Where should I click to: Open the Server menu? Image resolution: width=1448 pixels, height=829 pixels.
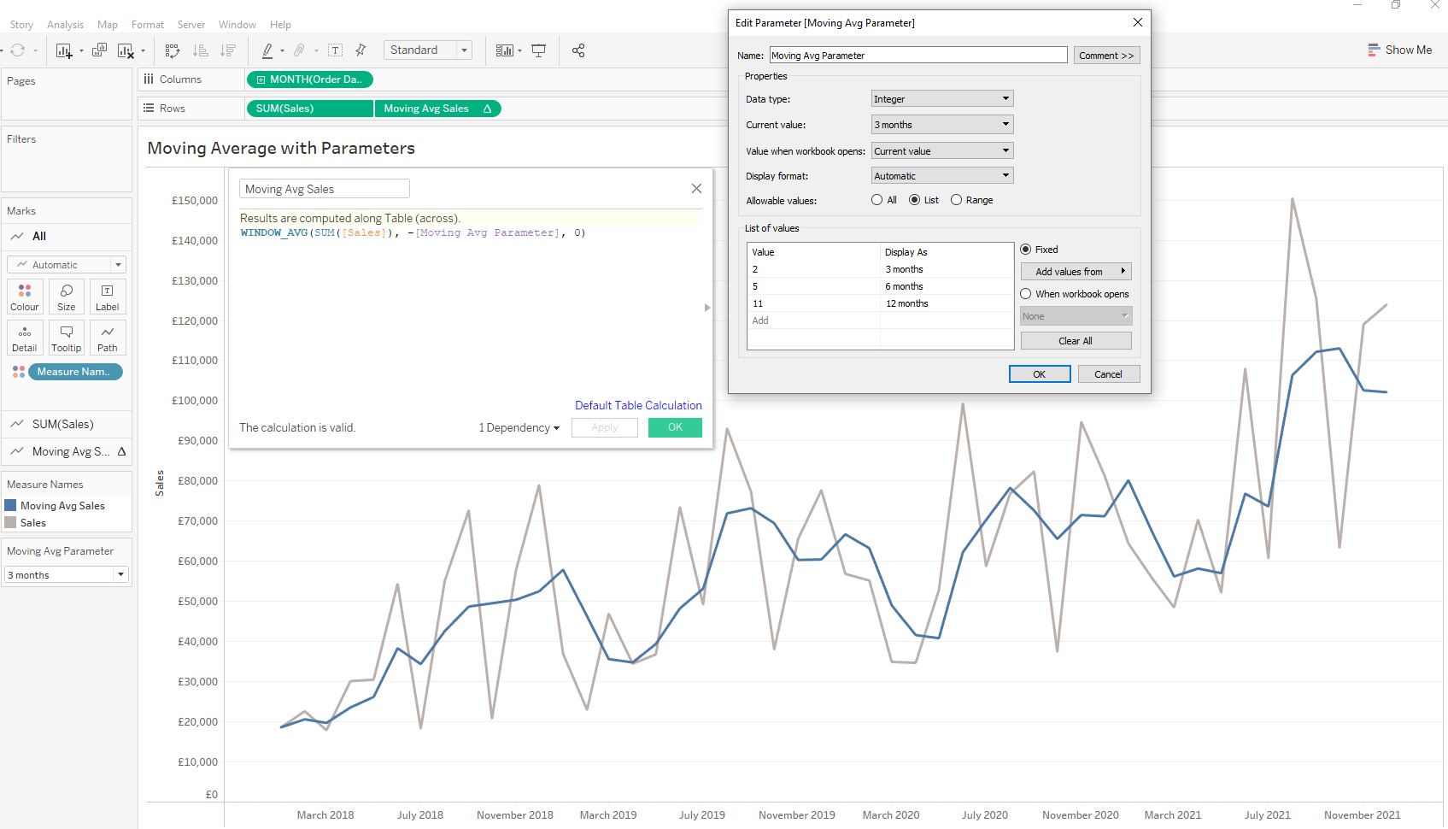coord(191,24)
